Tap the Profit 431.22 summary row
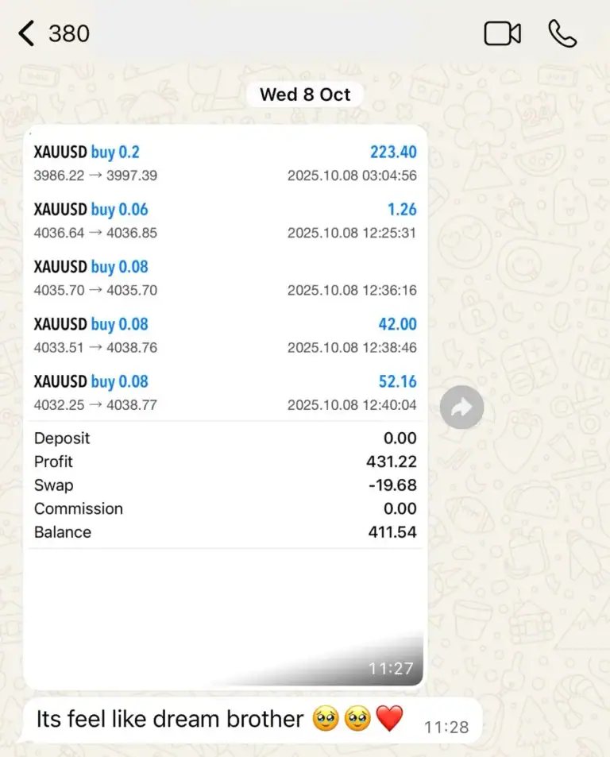This screenshot has width=610, height=757. (x=225, y=462)
